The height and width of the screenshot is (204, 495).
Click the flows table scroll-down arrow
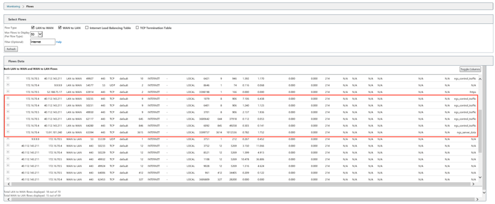[x=480, y=178]
